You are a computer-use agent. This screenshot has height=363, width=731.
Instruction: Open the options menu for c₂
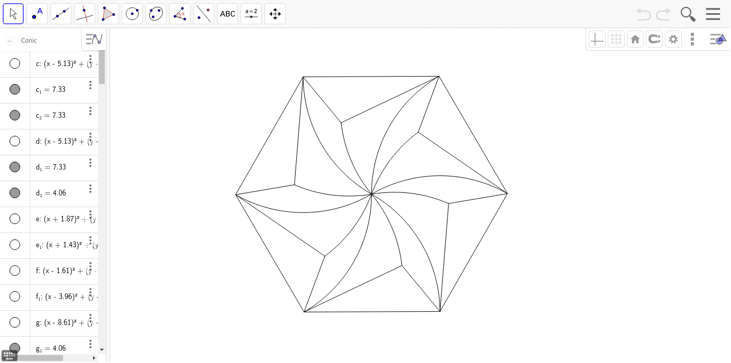pyautogui.click(x=90, y=110)
